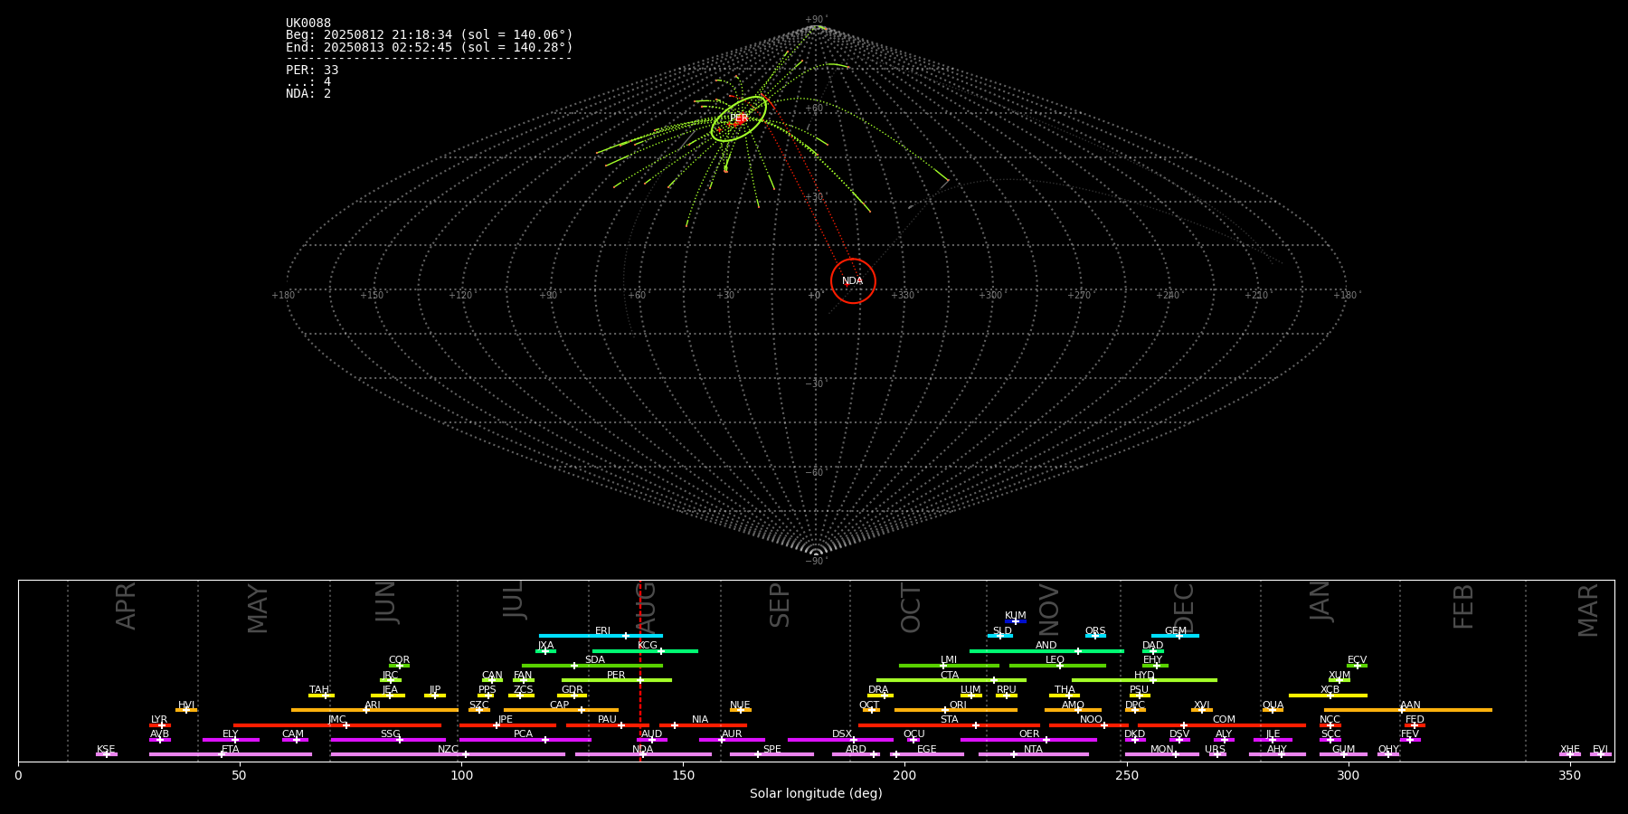Click the -90° label at the map's south pole

(x=816, y=562)
